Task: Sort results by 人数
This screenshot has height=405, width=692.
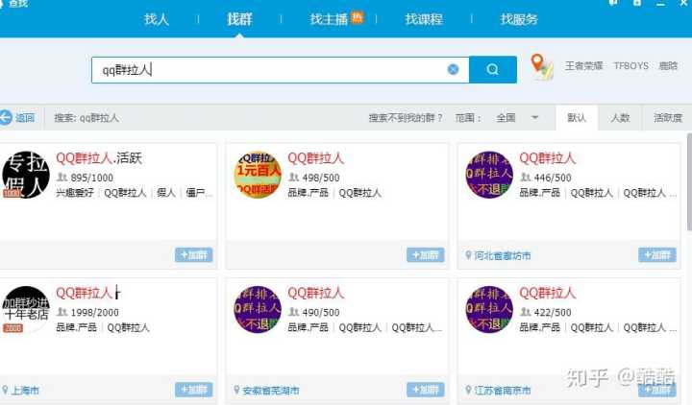Action: pos(620,118)
